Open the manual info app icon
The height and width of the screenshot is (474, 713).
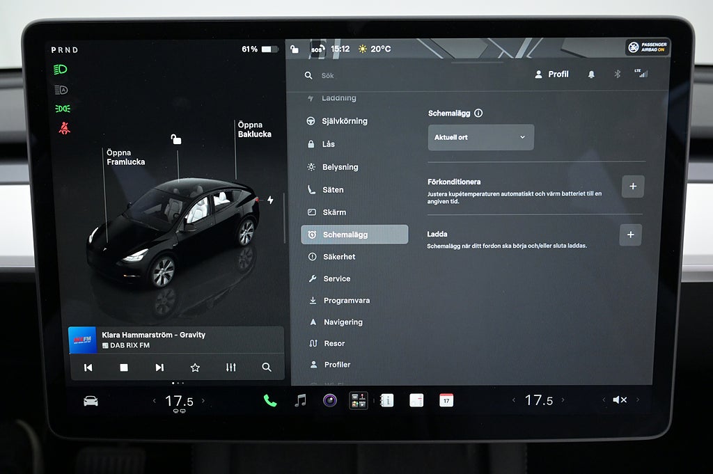point(386,400)
